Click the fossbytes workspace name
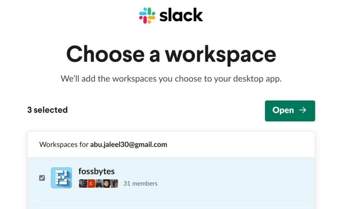 point(97,171)
